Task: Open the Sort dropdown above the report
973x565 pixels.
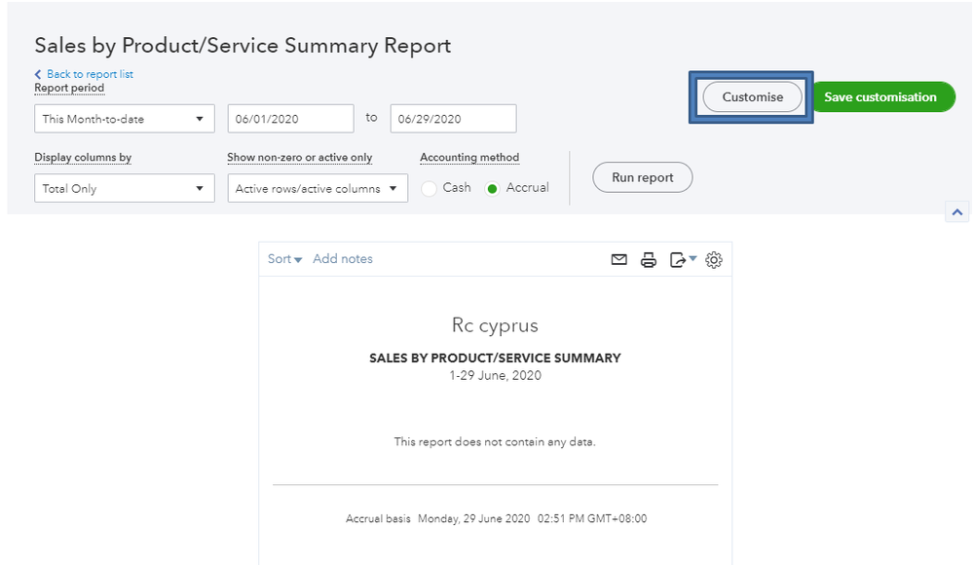Action: point(281,259)
